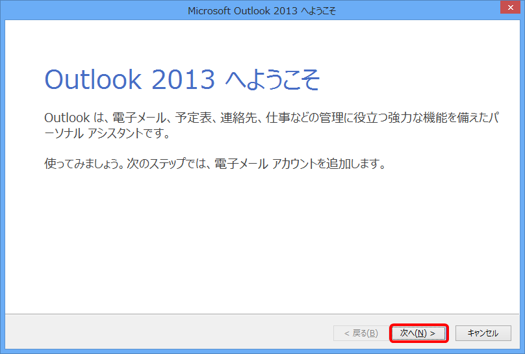This screenshot has width=525, height=354.
Task: Click the empty white area below the text
Action: [x=260, y=247]
